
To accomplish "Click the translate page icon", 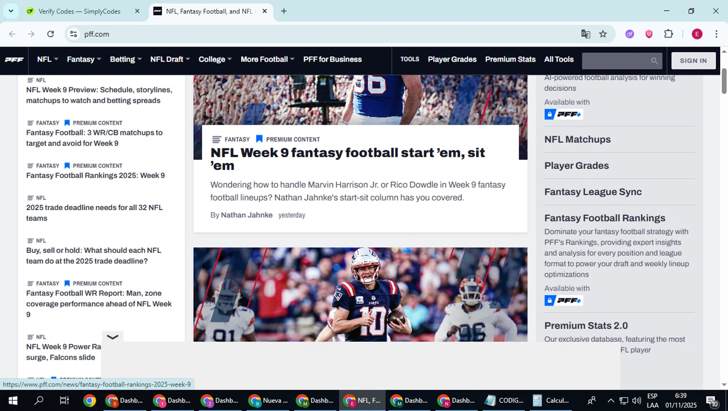I will pos(586,34).
